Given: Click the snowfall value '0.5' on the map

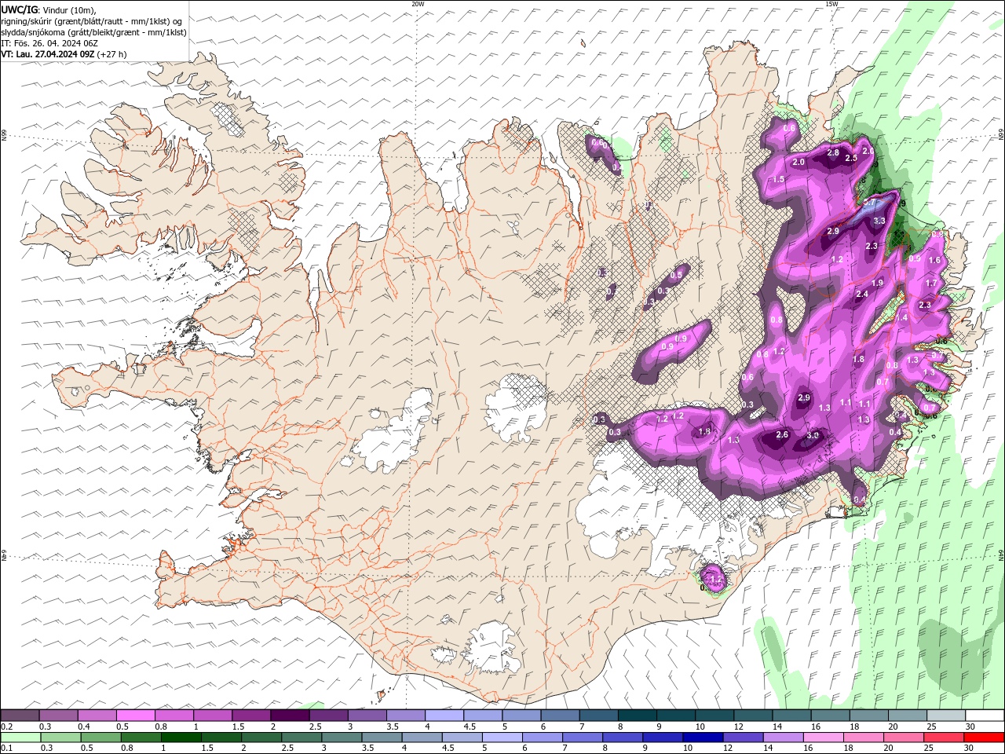Looking at the screenshot, I should coord(676,275).
